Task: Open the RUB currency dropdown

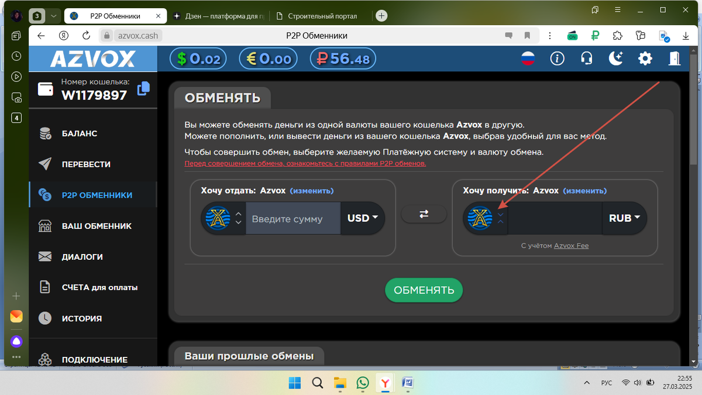Action: (624, 218)
